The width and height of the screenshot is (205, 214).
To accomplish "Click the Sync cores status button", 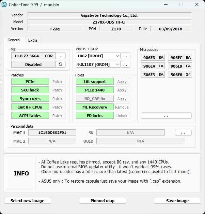I will pos(30,99).
